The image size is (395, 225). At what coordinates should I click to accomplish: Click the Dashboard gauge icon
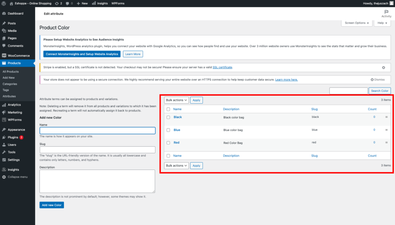coord(4,13)
